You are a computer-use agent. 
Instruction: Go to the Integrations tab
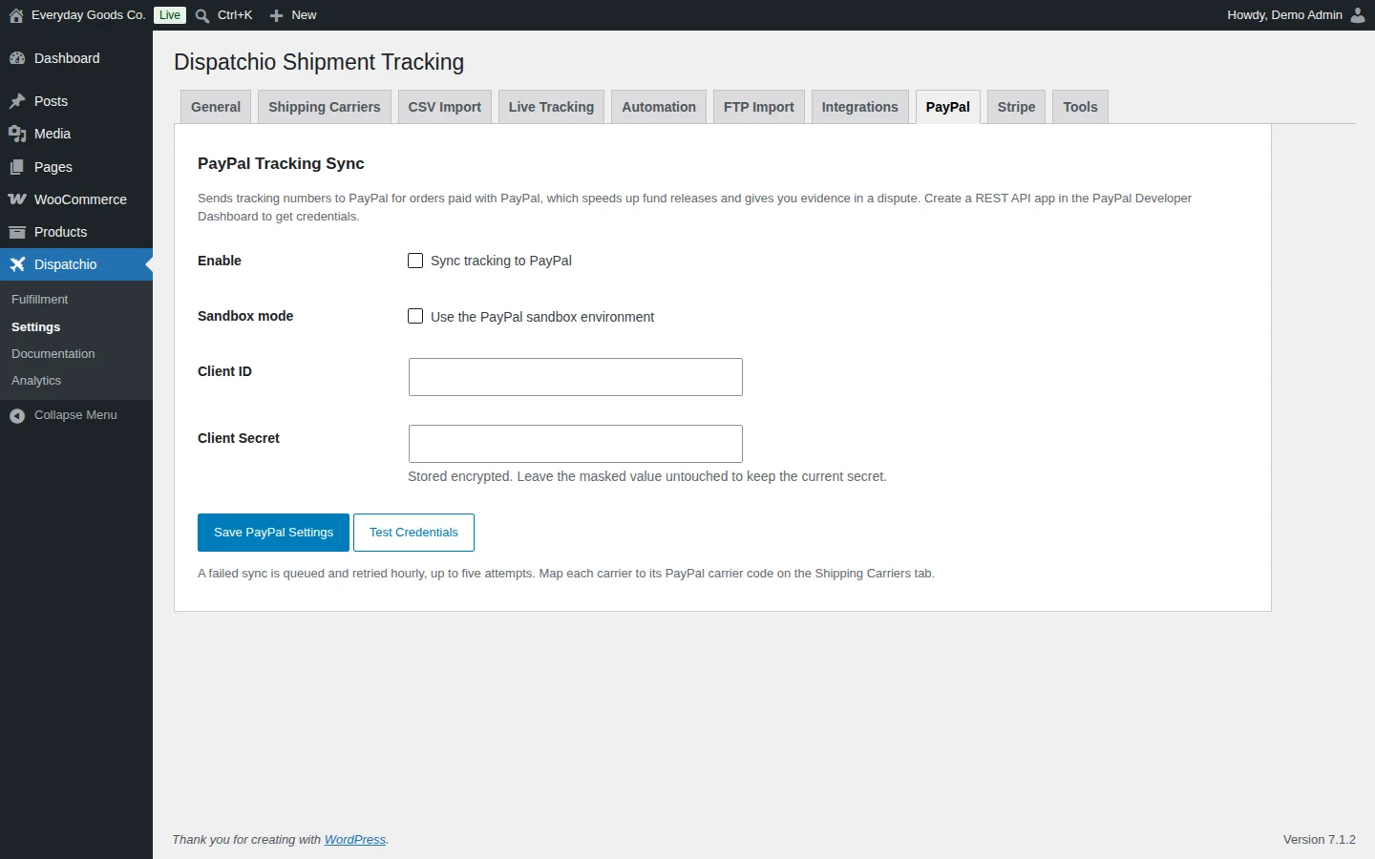pos(859,107)
